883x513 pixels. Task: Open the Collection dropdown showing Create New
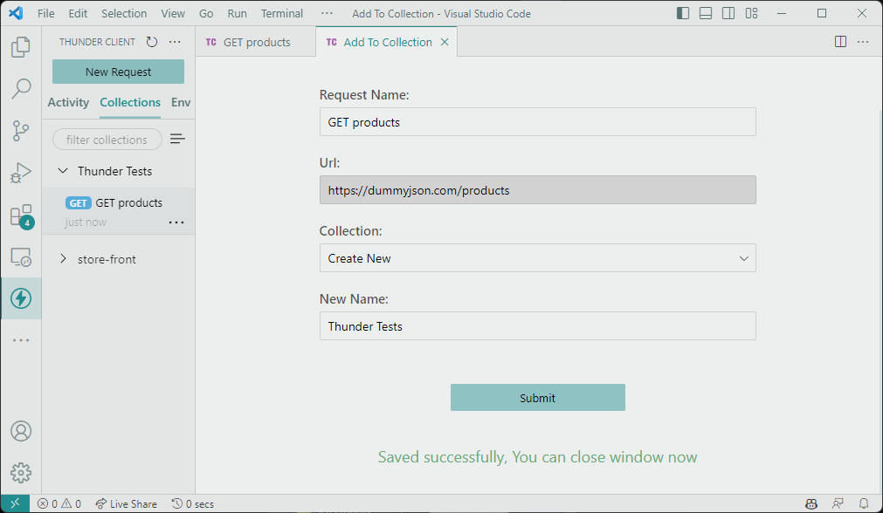pos(537,258)
